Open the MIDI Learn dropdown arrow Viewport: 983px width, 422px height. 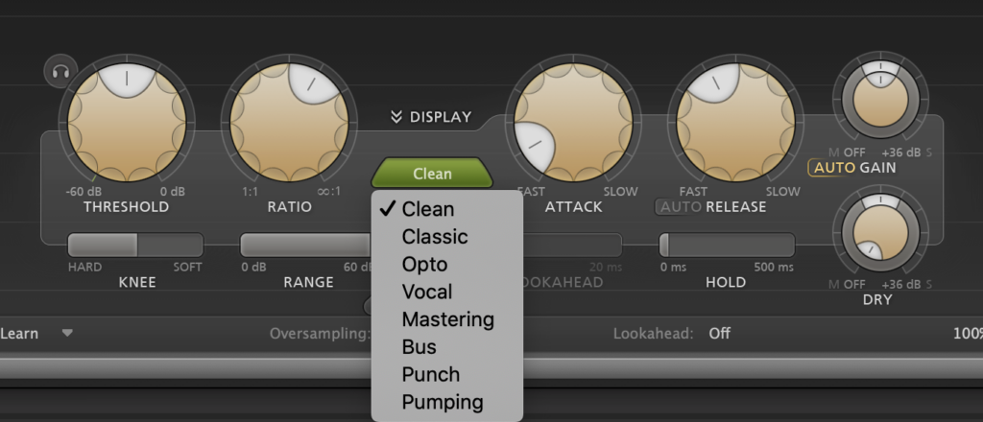coord(67,333)
